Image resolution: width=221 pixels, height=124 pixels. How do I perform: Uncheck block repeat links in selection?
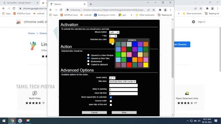(x=111, y=97)
